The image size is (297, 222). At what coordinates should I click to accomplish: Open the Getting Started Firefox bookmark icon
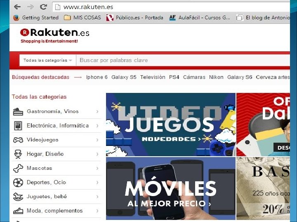[x=16, y=18]
